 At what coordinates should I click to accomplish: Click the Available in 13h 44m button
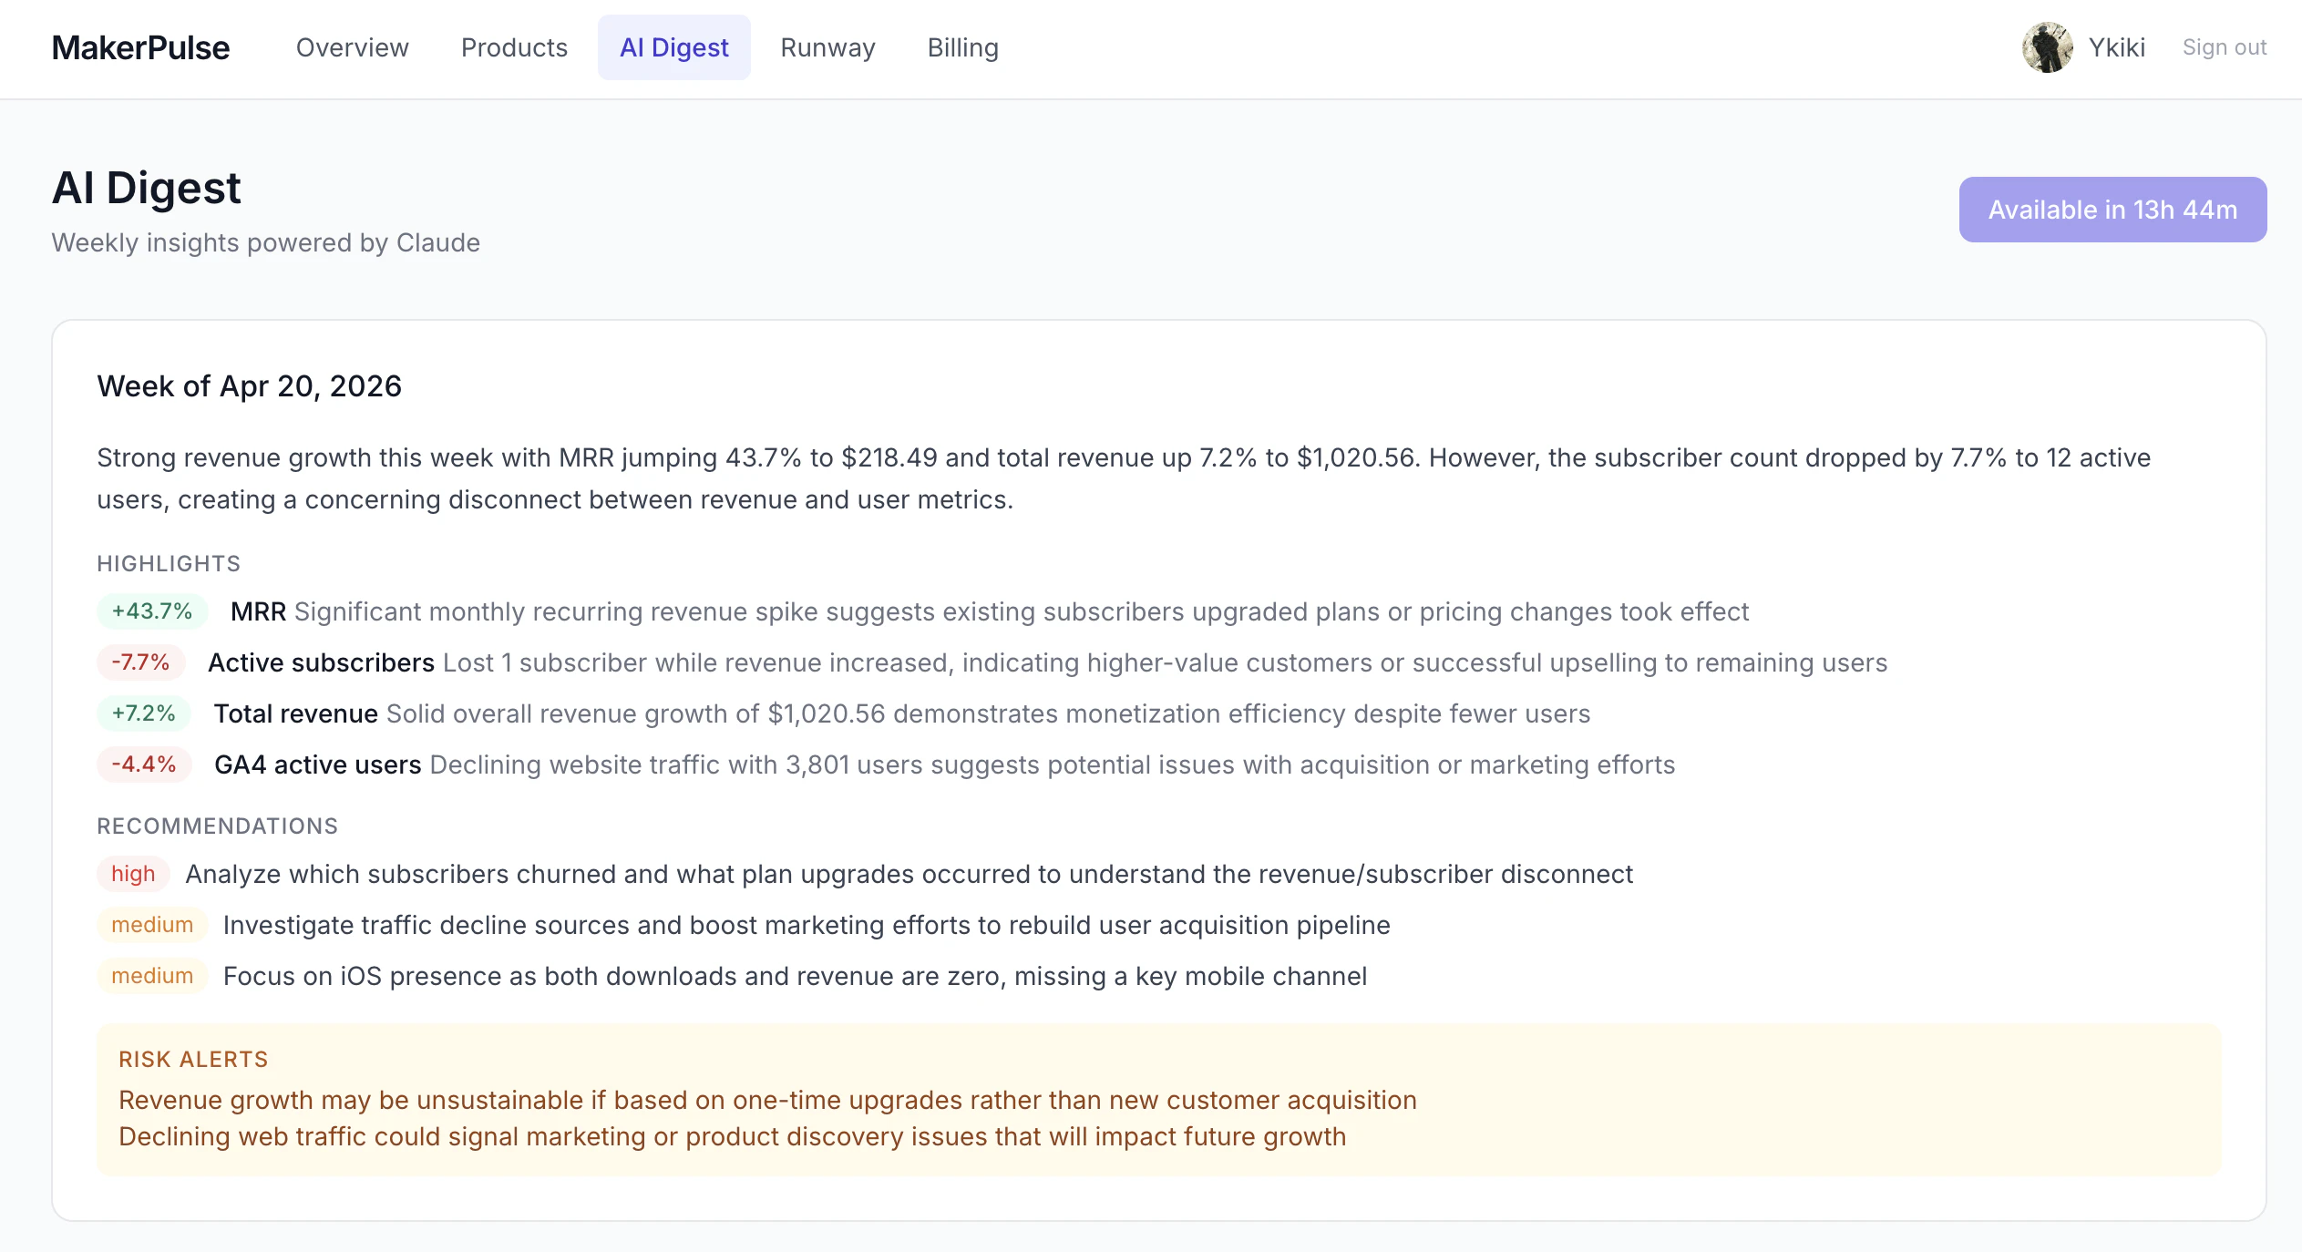click(2112, 210)
